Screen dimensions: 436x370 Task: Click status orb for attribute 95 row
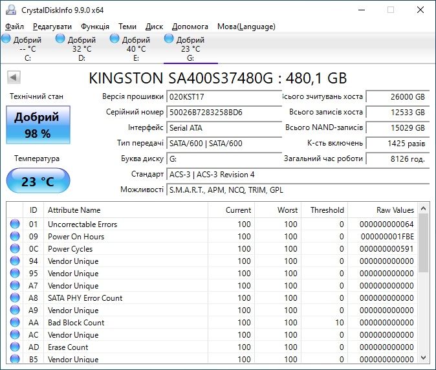[x=15, y=273]
